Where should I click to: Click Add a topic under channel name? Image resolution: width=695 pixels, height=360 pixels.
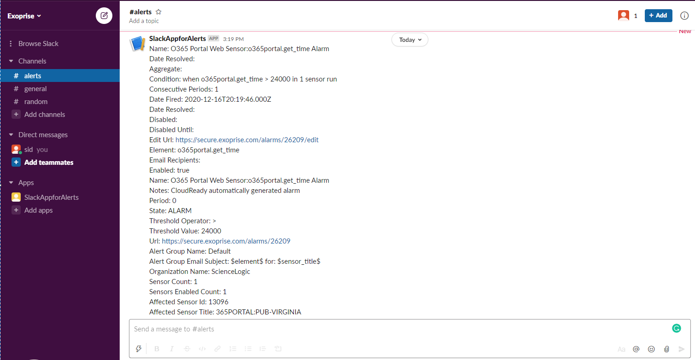point(144,21)
